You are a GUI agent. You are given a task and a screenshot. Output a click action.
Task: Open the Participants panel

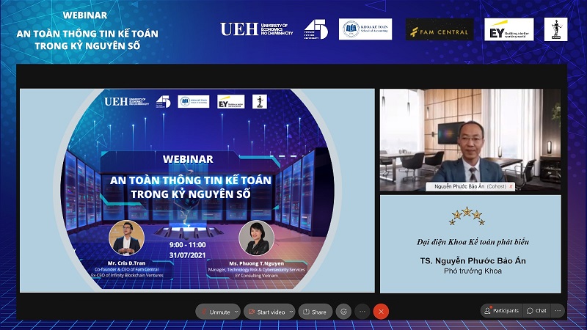pos(502,310)
